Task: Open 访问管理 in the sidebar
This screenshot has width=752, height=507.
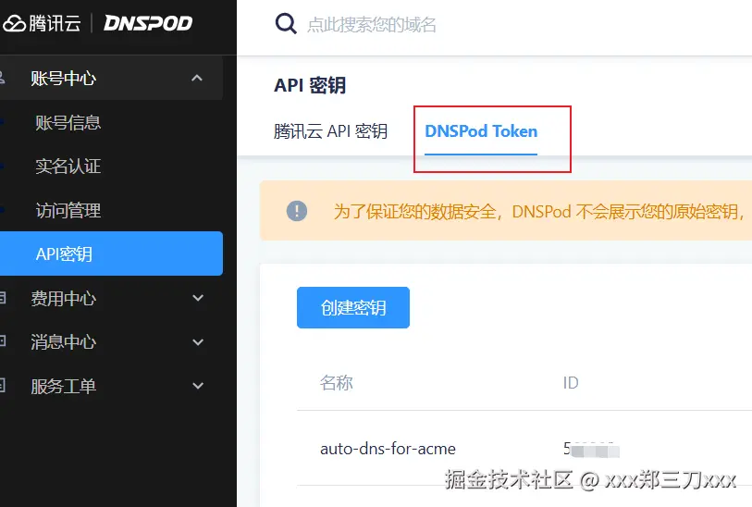Action: coord(68,210)
